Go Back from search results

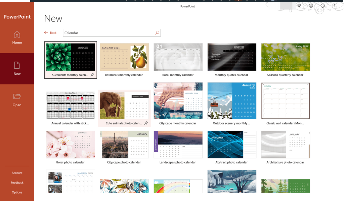pos(50,32)
